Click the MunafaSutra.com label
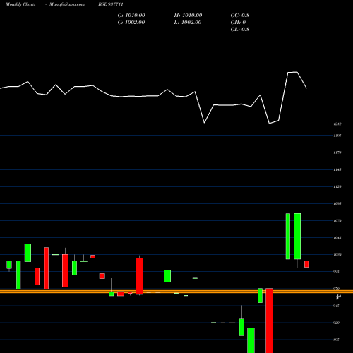This screenshot has width=353, height=353. 67,4
